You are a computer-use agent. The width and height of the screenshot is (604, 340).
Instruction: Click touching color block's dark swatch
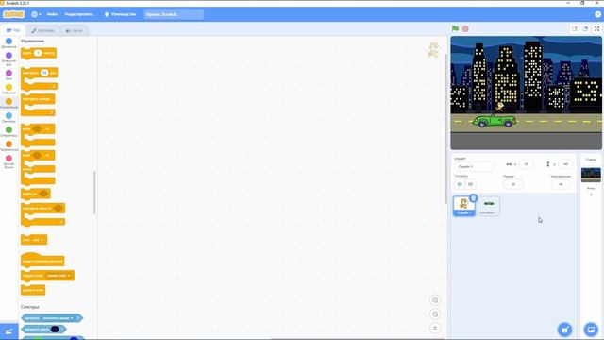55,330
